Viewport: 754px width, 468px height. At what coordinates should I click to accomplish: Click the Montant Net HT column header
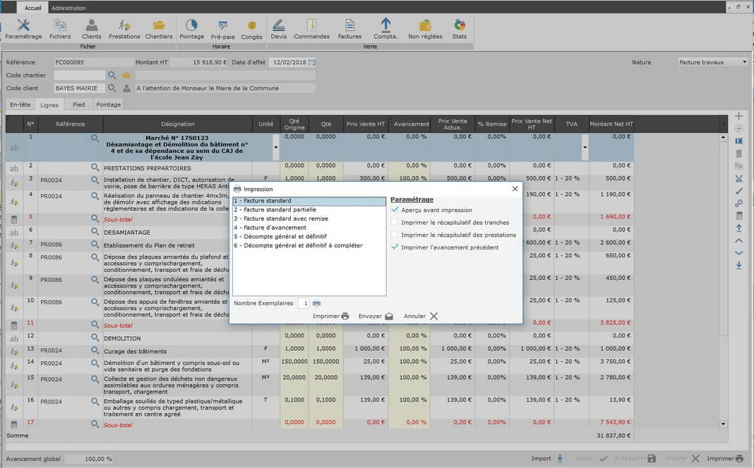pyautogui.click(x=611, y=124)
